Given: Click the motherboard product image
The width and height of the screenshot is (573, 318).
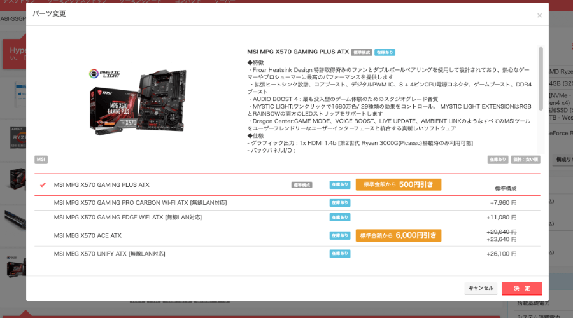Looking at the screenshot, I should [x=138, y=102].
